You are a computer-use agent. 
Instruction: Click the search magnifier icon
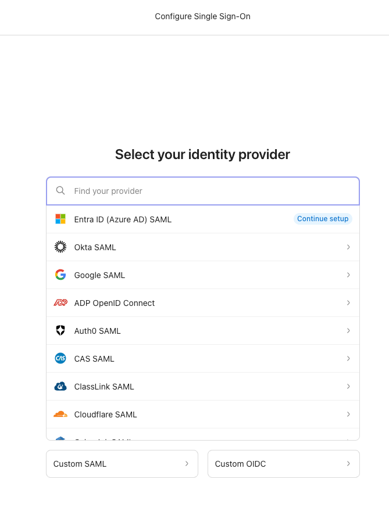(60, 190)
